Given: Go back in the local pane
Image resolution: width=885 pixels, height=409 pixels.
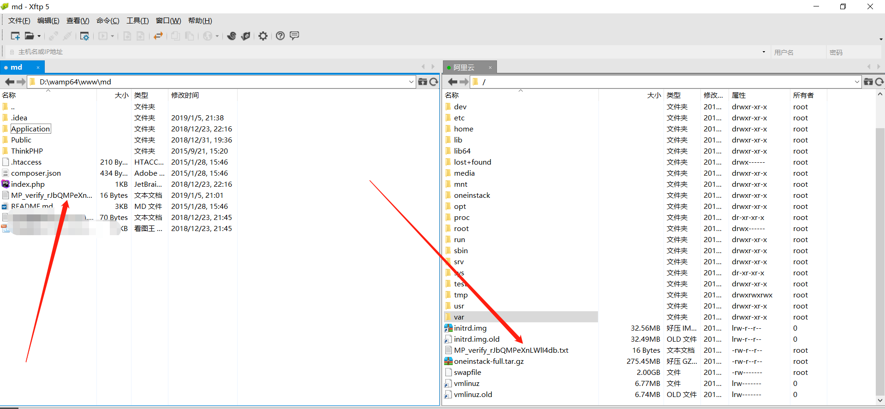Looking at the screenshot, I should [x=10, y=82].
